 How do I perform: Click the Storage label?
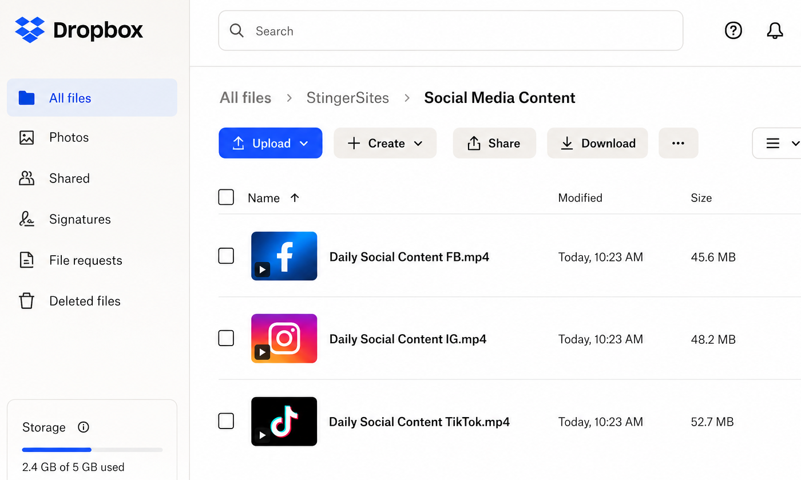click(x=44, y=427)
